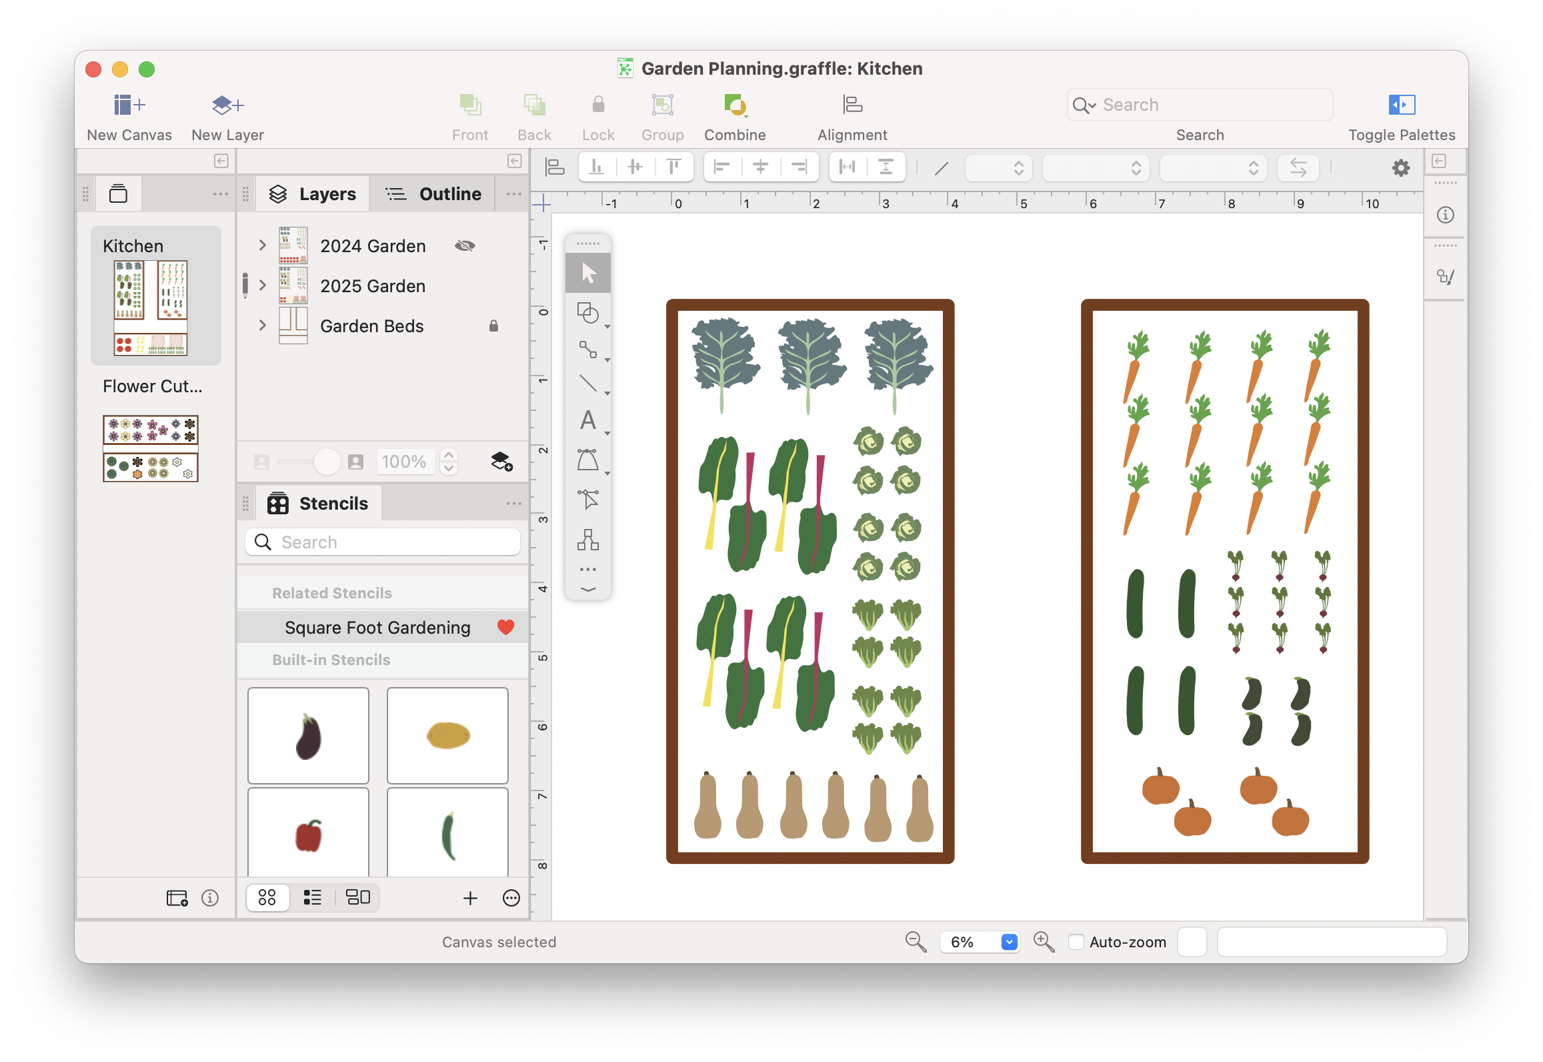
Task: Select the Diagramming hierarchy tool
Action: click(x=588, y=540)
